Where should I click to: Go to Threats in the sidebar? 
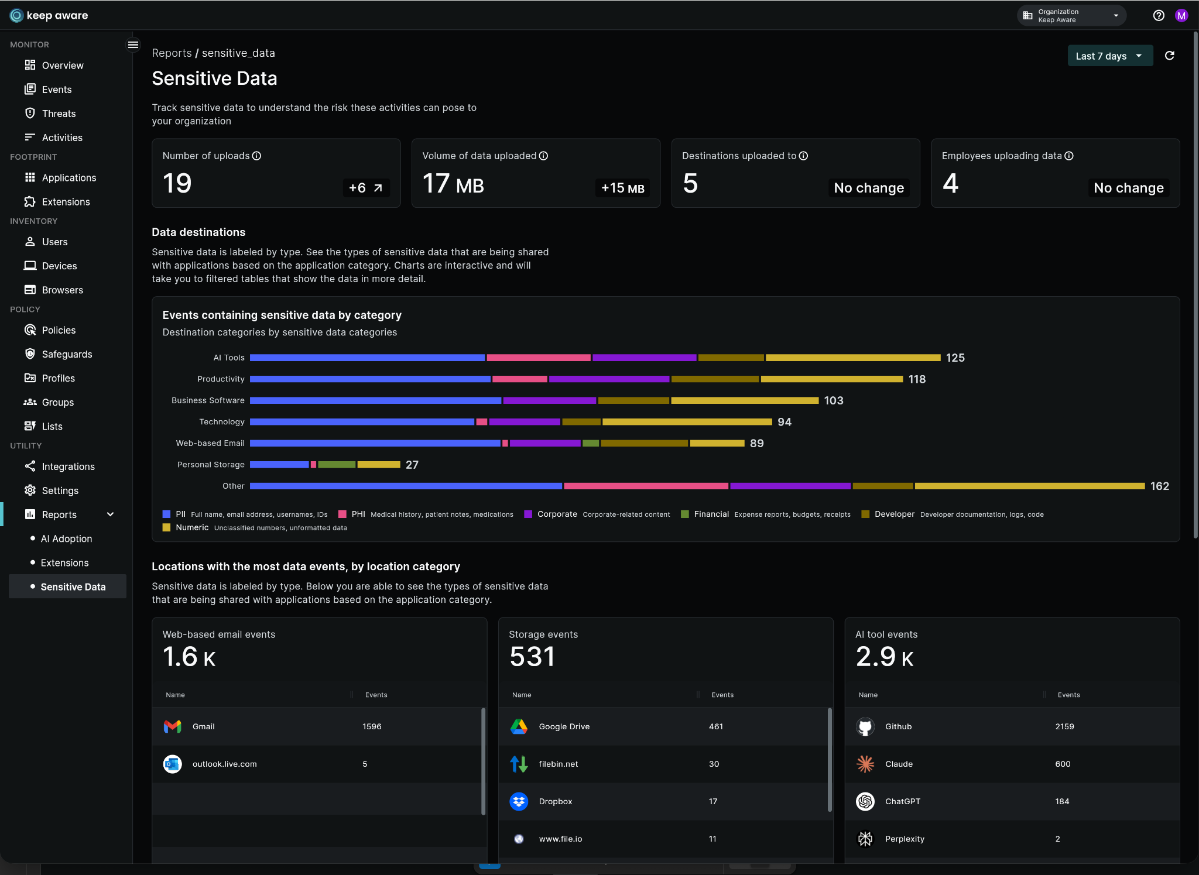tap(59, 114)
